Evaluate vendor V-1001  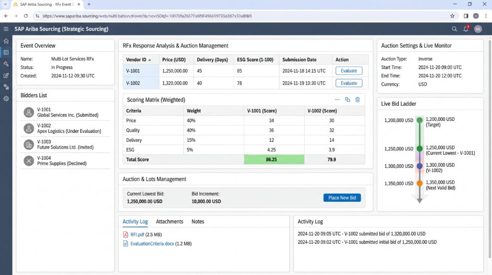click(x=349, y=71)
